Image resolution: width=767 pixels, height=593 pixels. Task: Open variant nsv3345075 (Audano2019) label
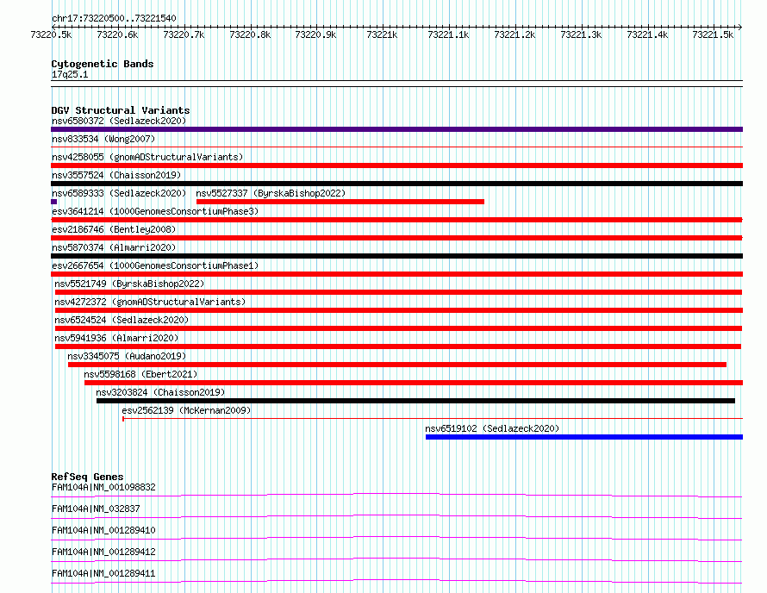[x=127, y=356]
